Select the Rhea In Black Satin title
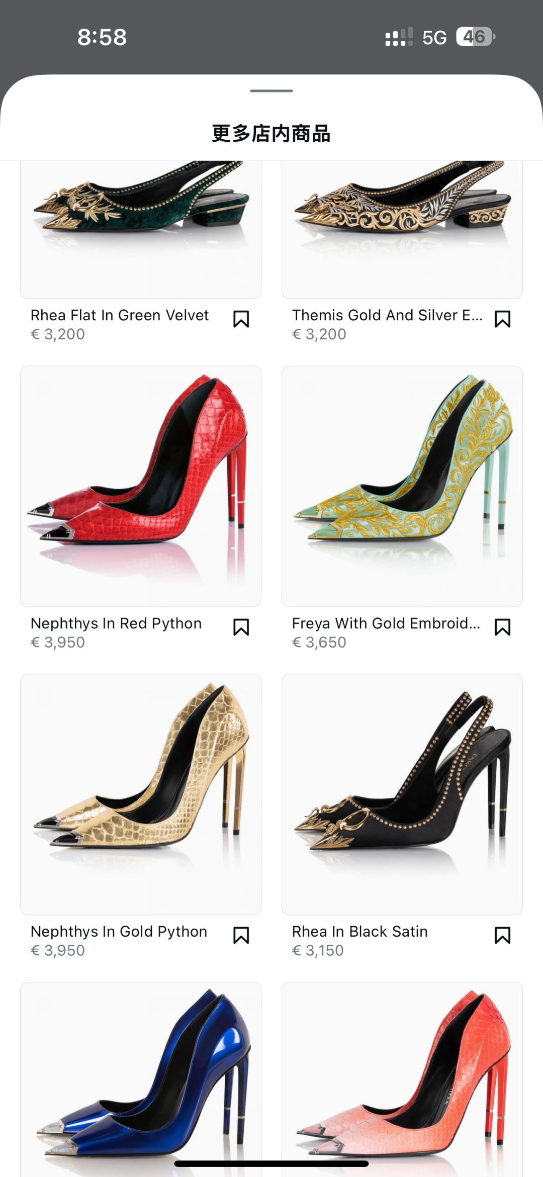Screen dimensions: 543x1177 pos(360,932)
